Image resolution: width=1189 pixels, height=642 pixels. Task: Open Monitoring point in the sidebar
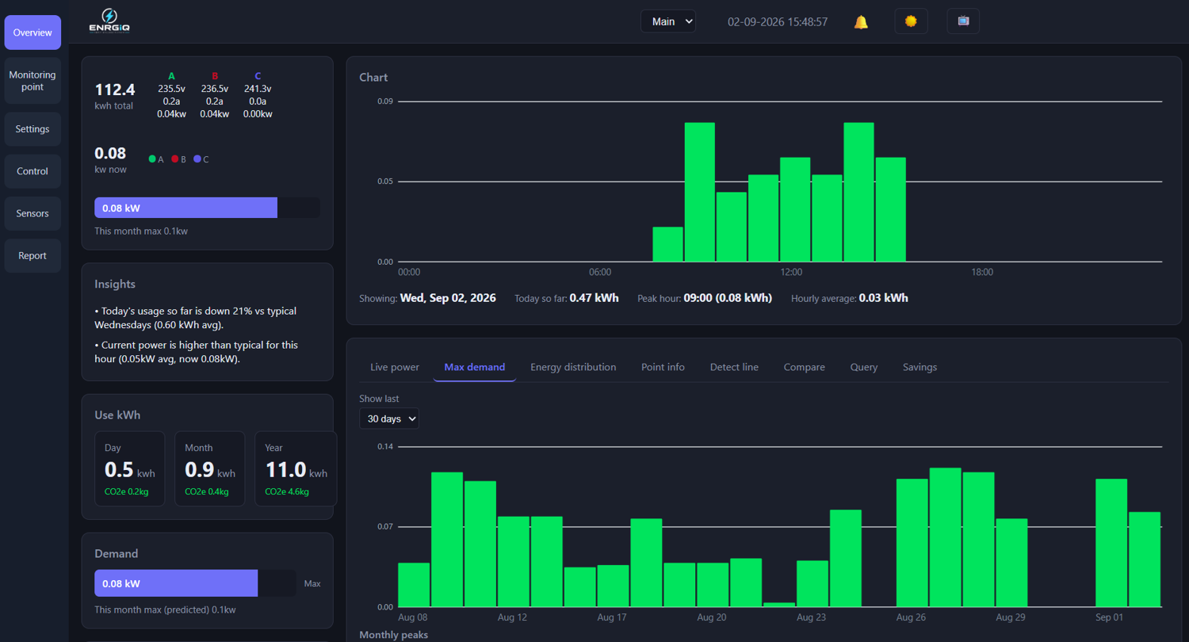(x=32, y=81)
